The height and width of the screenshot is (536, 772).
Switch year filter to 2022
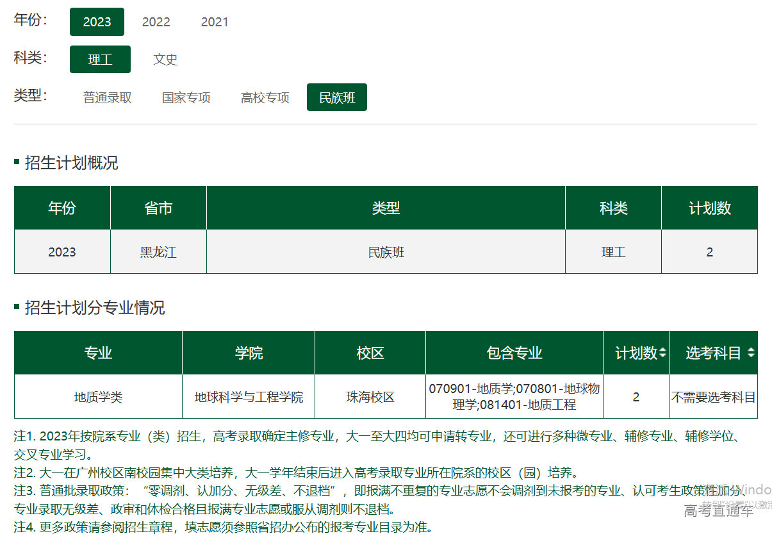[x=156, y=22]
